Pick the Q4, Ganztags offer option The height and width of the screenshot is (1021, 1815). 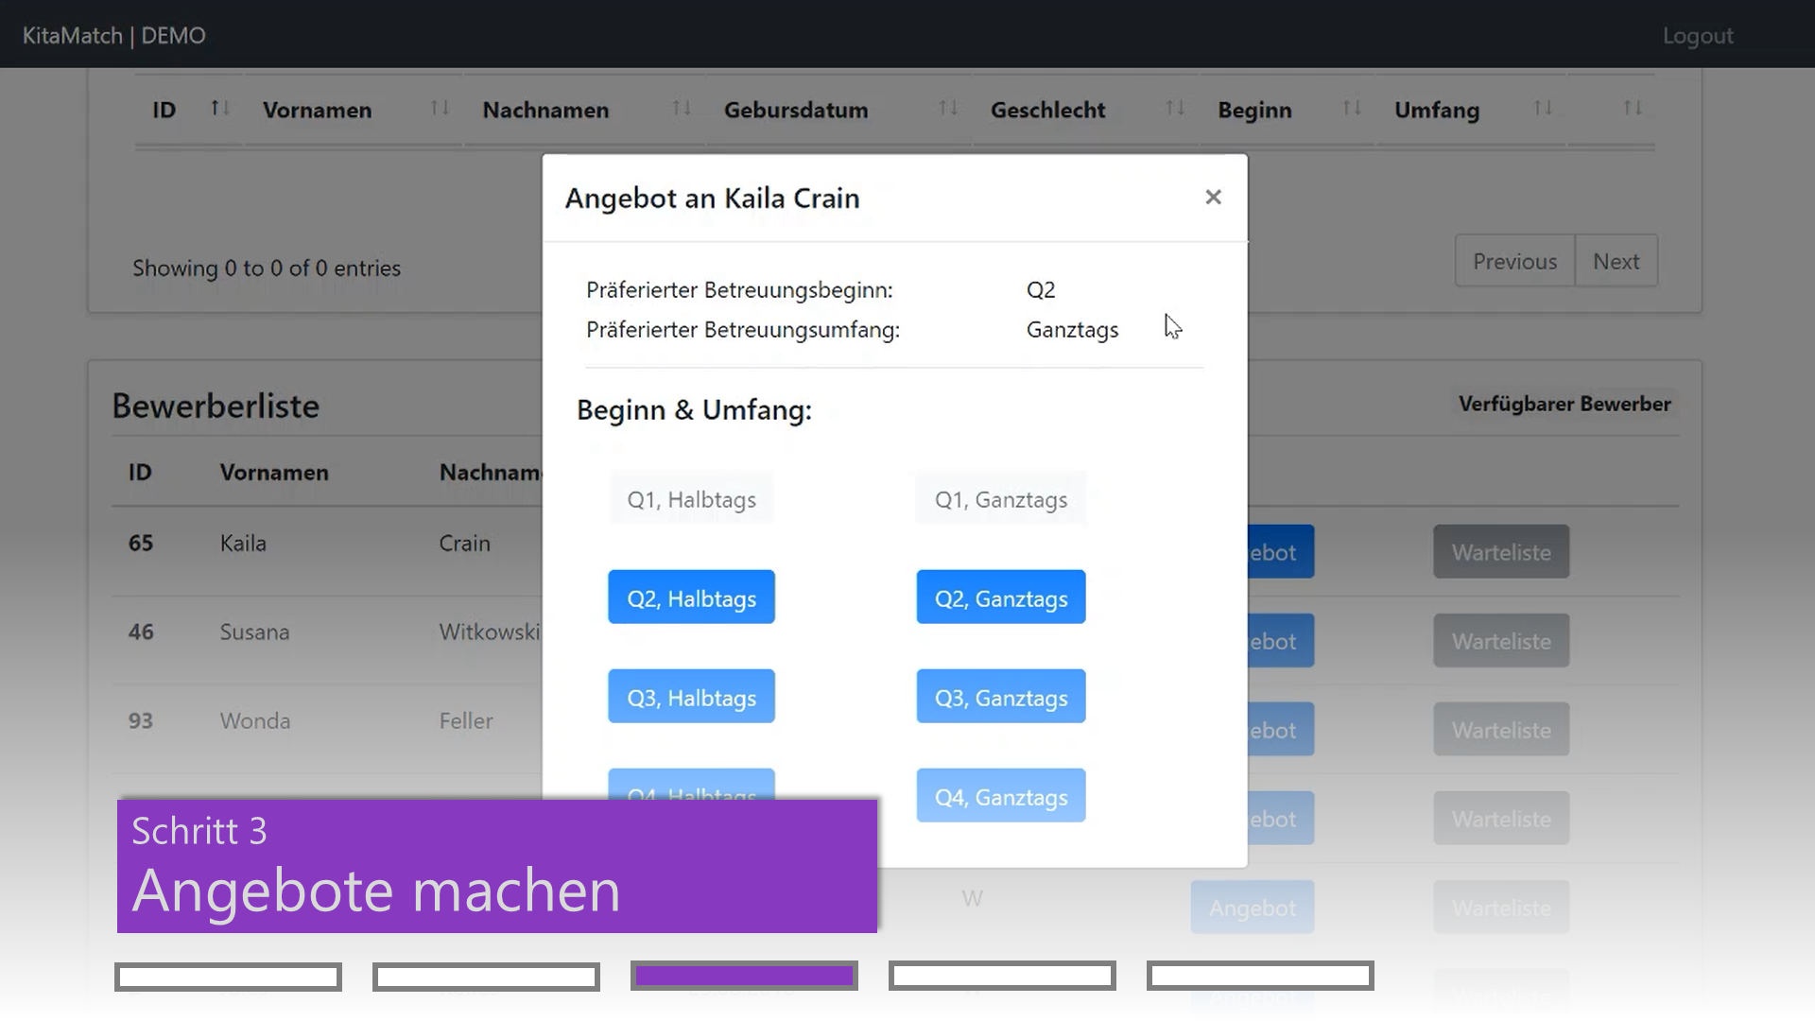(1000, 796)
